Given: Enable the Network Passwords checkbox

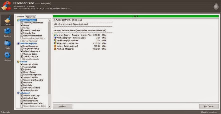Looking at the screenshot, I should (22, 59).
